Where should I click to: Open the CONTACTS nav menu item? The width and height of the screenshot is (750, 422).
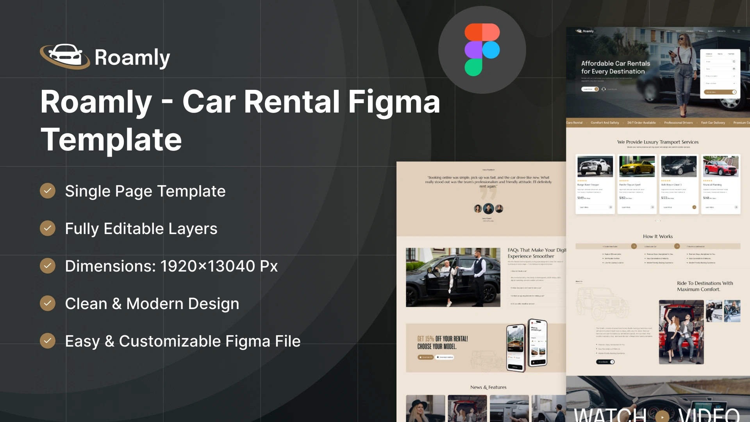pos(721,31)
